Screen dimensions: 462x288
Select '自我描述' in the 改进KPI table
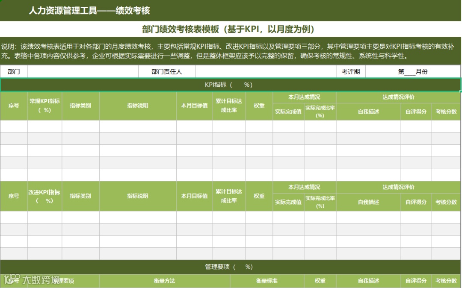(x=368, y=202)
